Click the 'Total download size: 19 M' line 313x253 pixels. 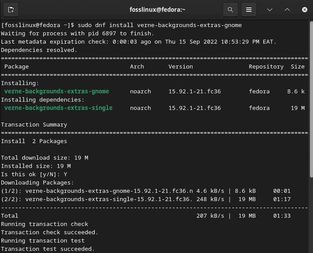pos(45,158)
